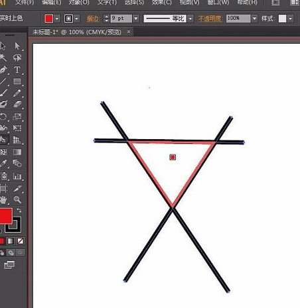Set fill to None button
This screenshot has width=300, height=308.
coord(21,241)
